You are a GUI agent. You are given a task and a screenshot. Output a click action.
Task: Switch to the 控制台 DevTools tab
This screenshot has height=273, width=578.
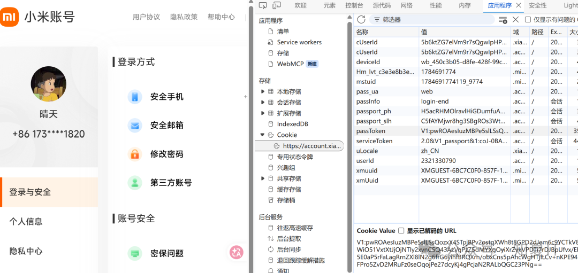(354, 5)
